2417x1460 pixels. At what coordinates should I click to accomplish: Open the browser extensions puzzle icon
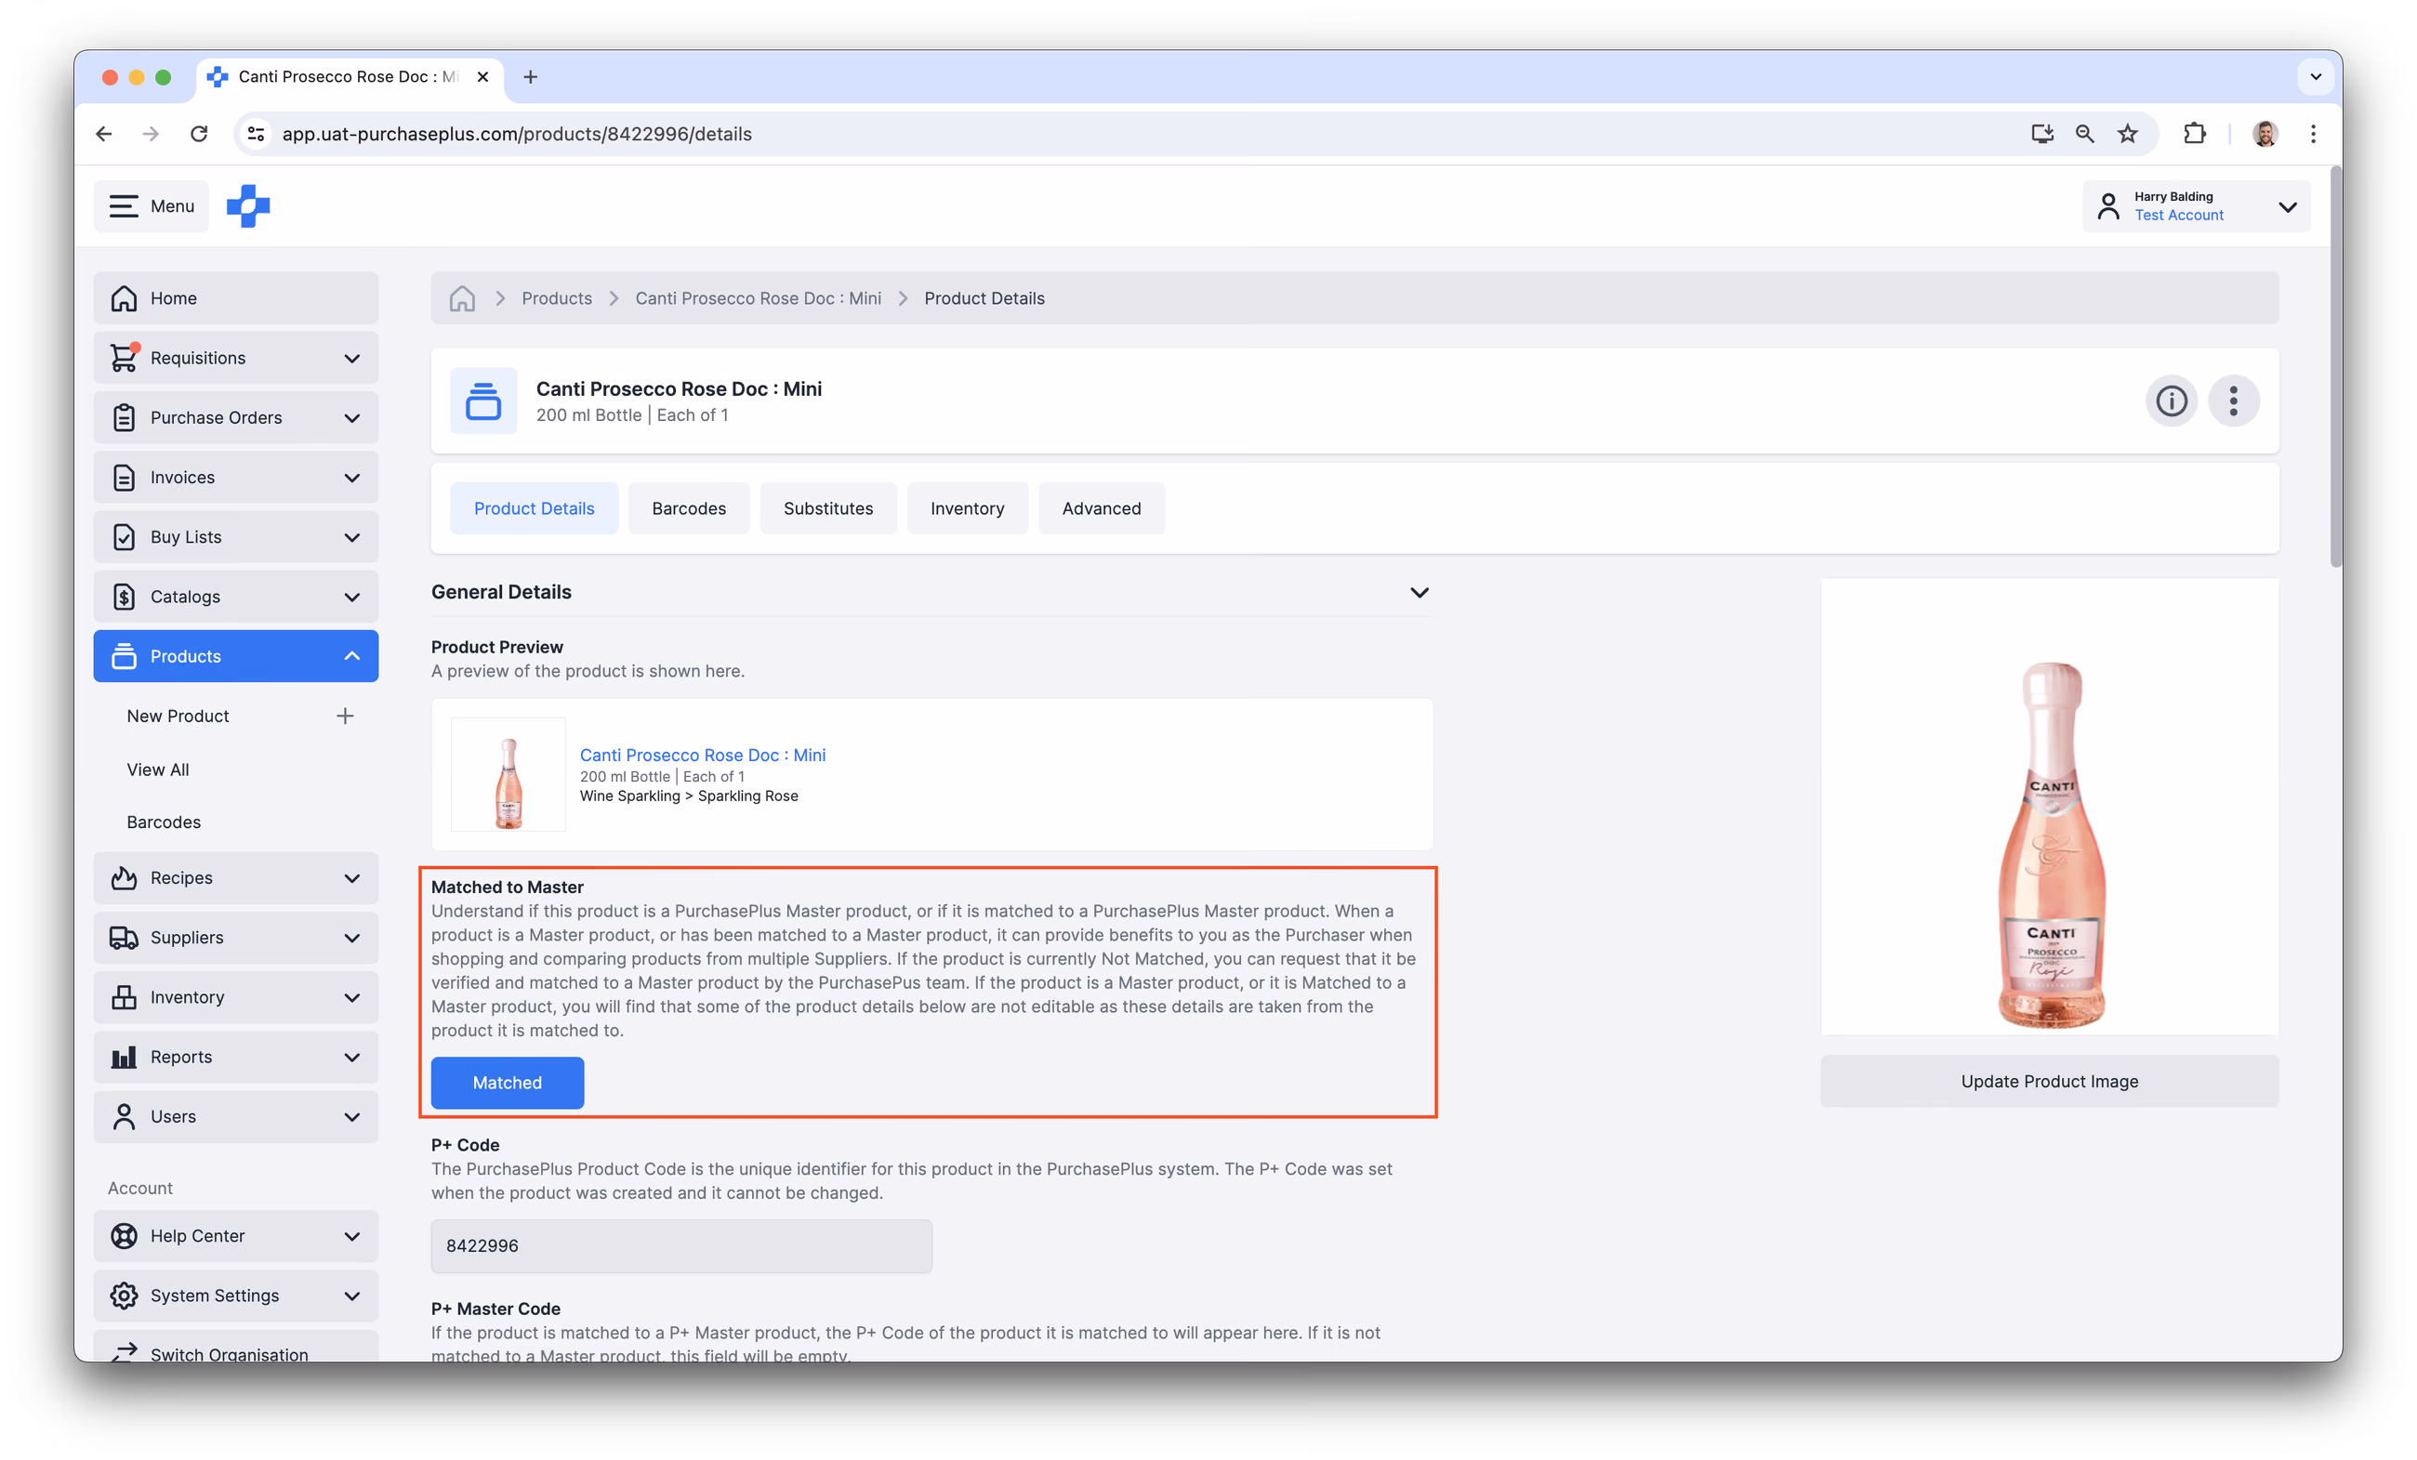pos(2196,133)
